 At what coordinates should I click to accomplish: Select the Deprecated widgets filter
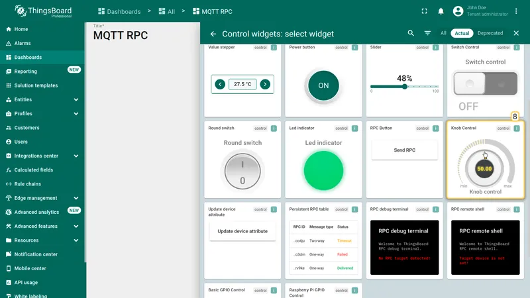click(x=490, y=33)
